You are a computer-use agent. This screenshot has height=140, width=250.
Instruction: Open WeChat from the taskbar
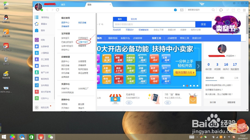coord(50,137)
